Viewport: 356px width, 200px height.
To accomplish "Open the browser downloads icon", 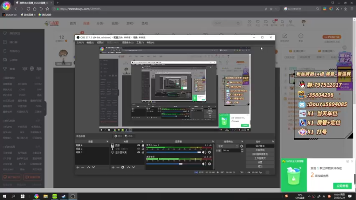I will coord(346,9).
